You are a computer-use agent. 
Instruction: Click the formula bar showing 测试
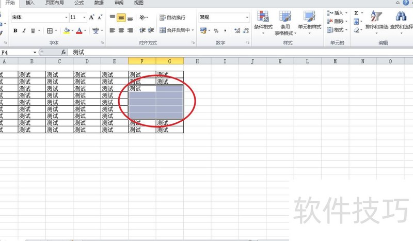point(241,52)
